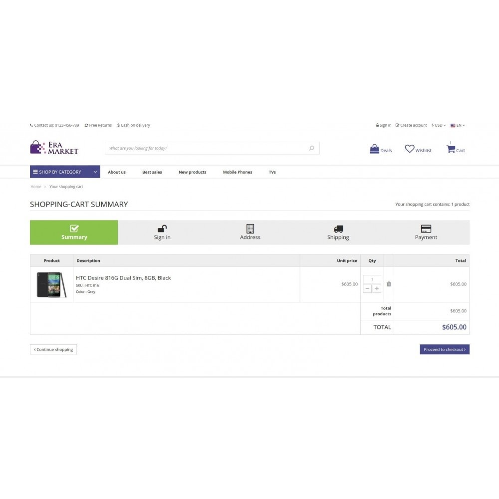Click Proceed to checkout button
The width and height of the screenshot is (499, 499).
pos(445,349)
